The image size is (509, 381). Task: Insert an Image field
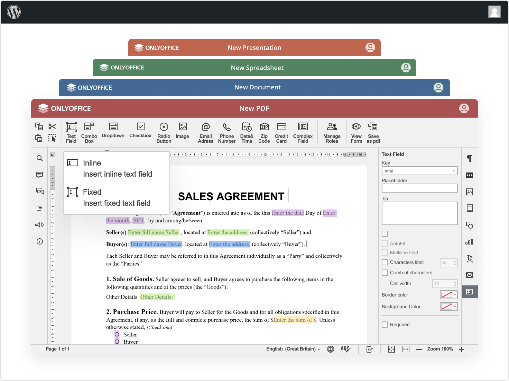(x=183, y=130)
